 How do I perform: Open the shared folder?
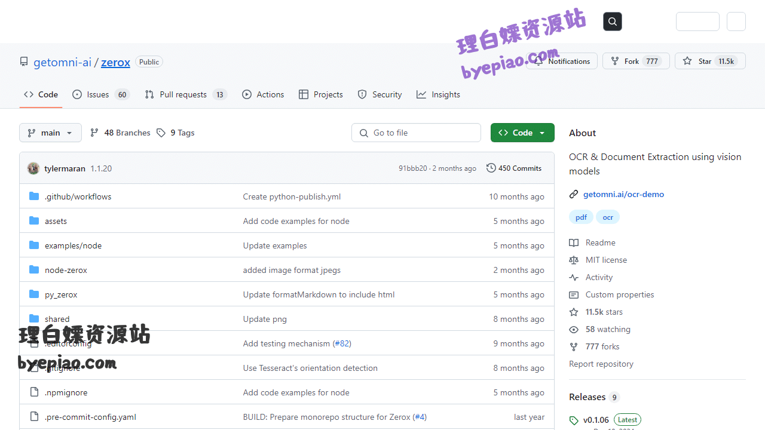57,319
